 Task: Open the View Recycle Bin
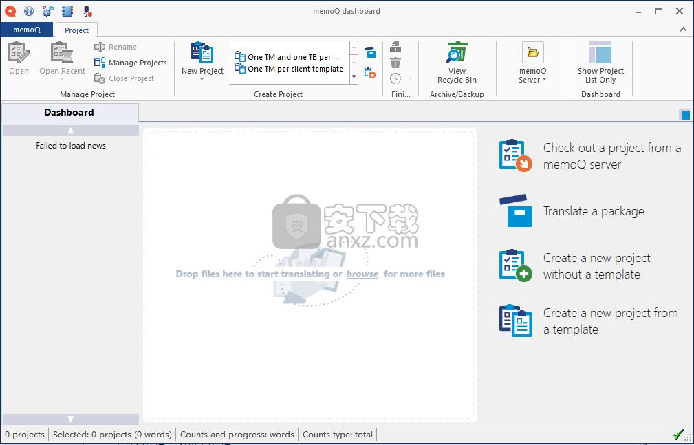[457, 63]
